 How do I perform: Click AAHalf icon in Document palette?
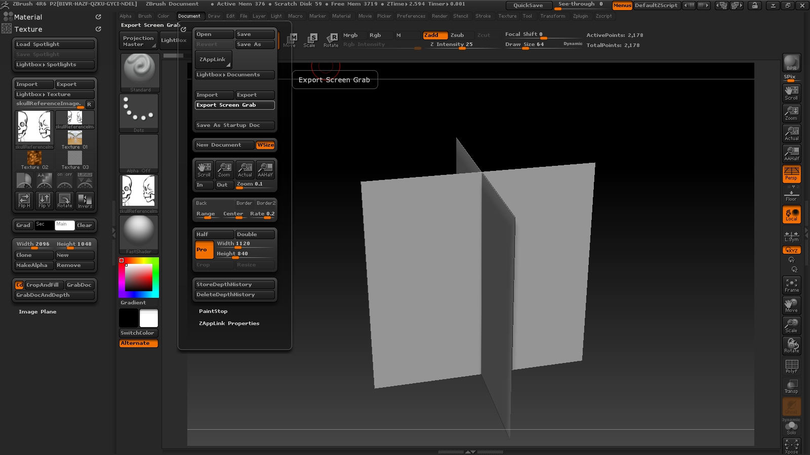pos(265,169)
